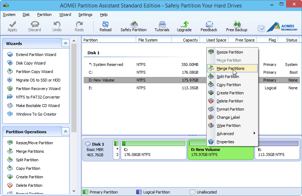Choose Wipe Partition from context menu
302x196 pixels.
click(x=232, y=125)
